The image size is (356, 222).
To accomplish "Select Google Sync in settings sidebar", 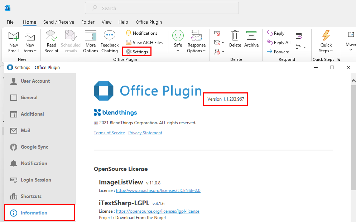I will [x=40, y=147].
